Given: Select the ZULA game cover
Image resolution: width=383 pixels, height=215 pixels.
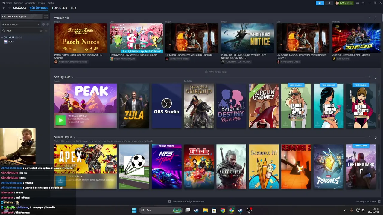Looking at the screenshot, I should (x=134, y=106).
